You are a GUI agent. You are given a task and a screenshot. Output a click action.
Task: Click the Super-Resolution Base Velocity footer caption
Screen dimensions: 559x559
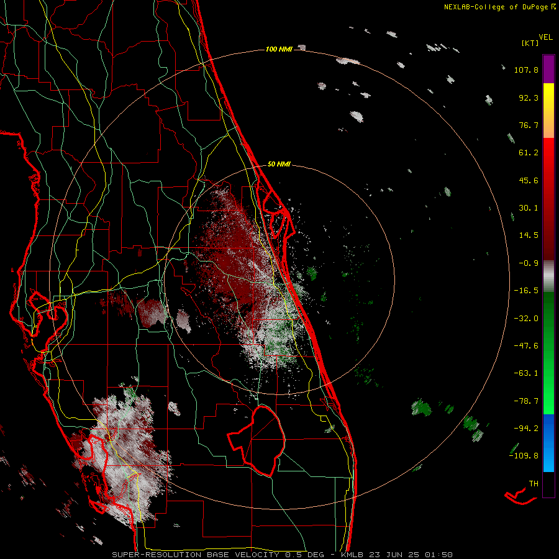tap(282, 555)
